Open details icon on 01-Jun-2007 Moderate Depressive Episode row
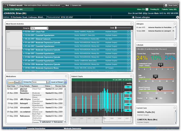 (x=128, y=43)
